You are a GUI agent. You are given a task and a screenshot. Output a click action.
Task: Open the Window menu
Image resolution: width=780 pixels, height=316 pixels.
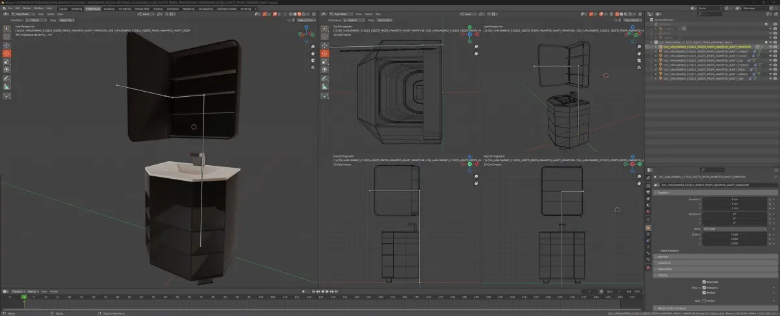point(38,8)
